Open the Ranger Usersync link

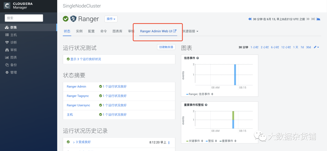pos(78,105)
